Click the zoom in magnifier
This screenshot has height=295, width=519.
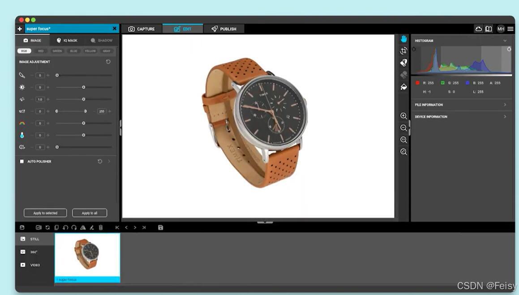(403, 116)
